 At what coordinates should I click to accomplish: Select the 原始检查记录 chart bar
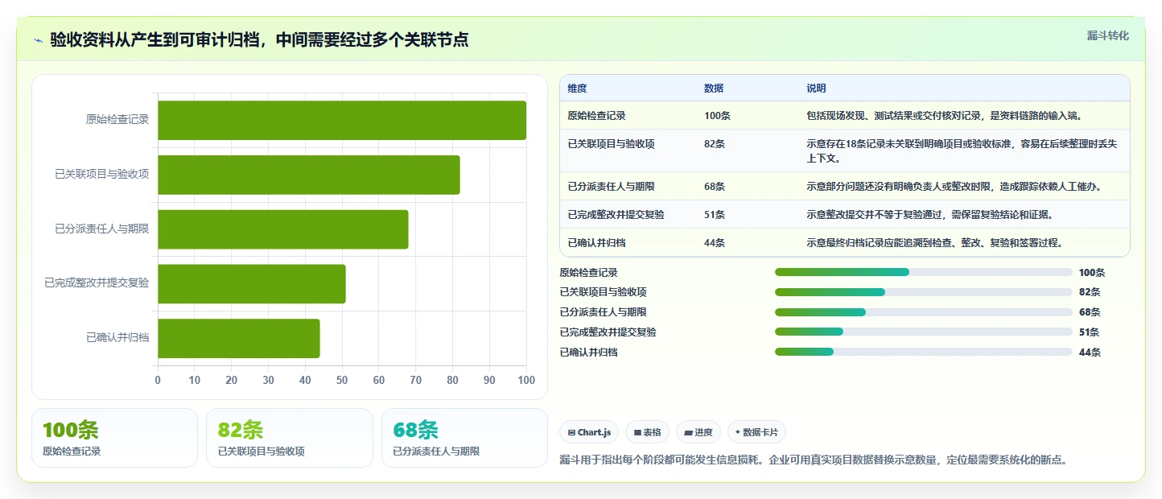point(342,120)
